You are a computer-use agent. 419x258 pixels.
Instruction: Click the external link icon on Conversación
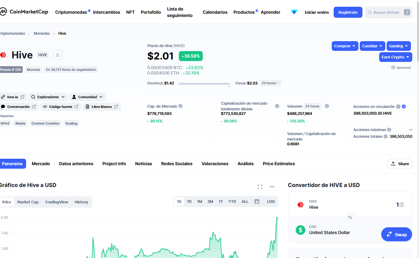pyautogui.click(x=34, y=107)
